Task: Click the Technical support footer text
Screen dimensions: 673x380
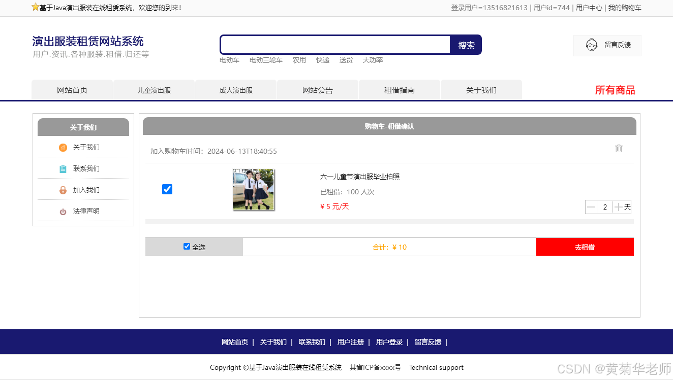Action: point(436,367)
